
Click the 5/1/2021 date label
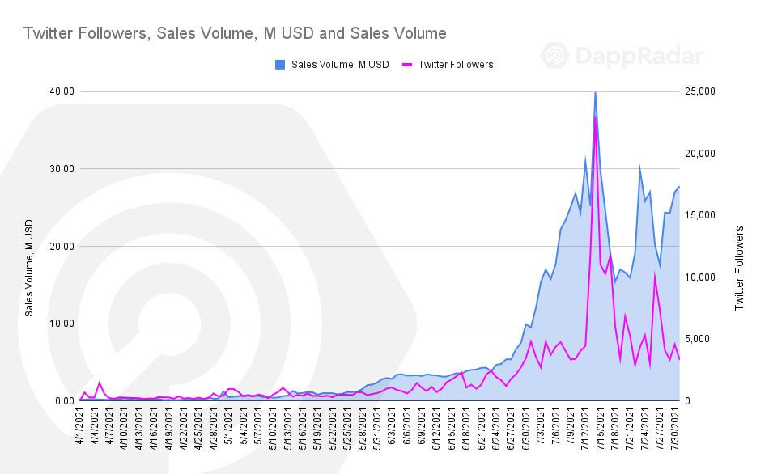(229, 429)
